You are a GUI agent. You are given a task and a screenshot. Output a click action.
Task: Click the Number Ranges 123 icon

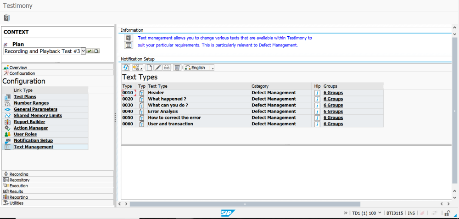8,103
